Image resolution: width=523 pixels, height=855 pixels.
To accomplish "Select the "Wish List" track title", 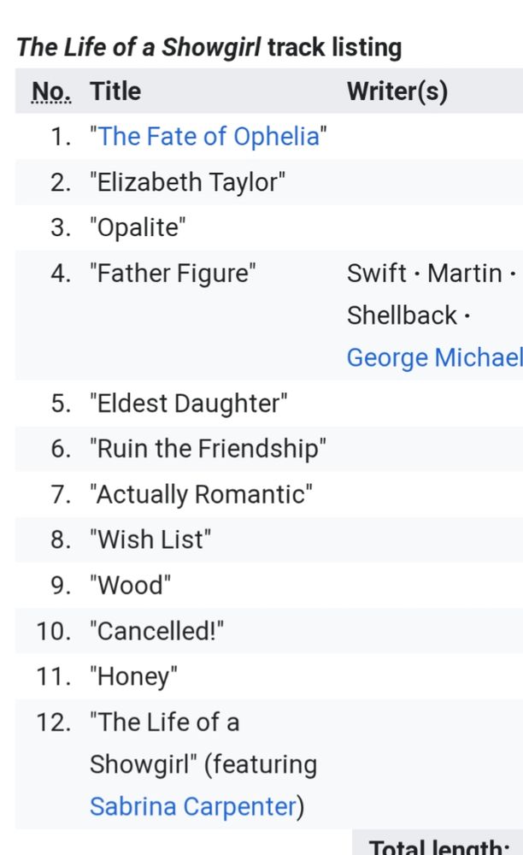I will point(150,540).
